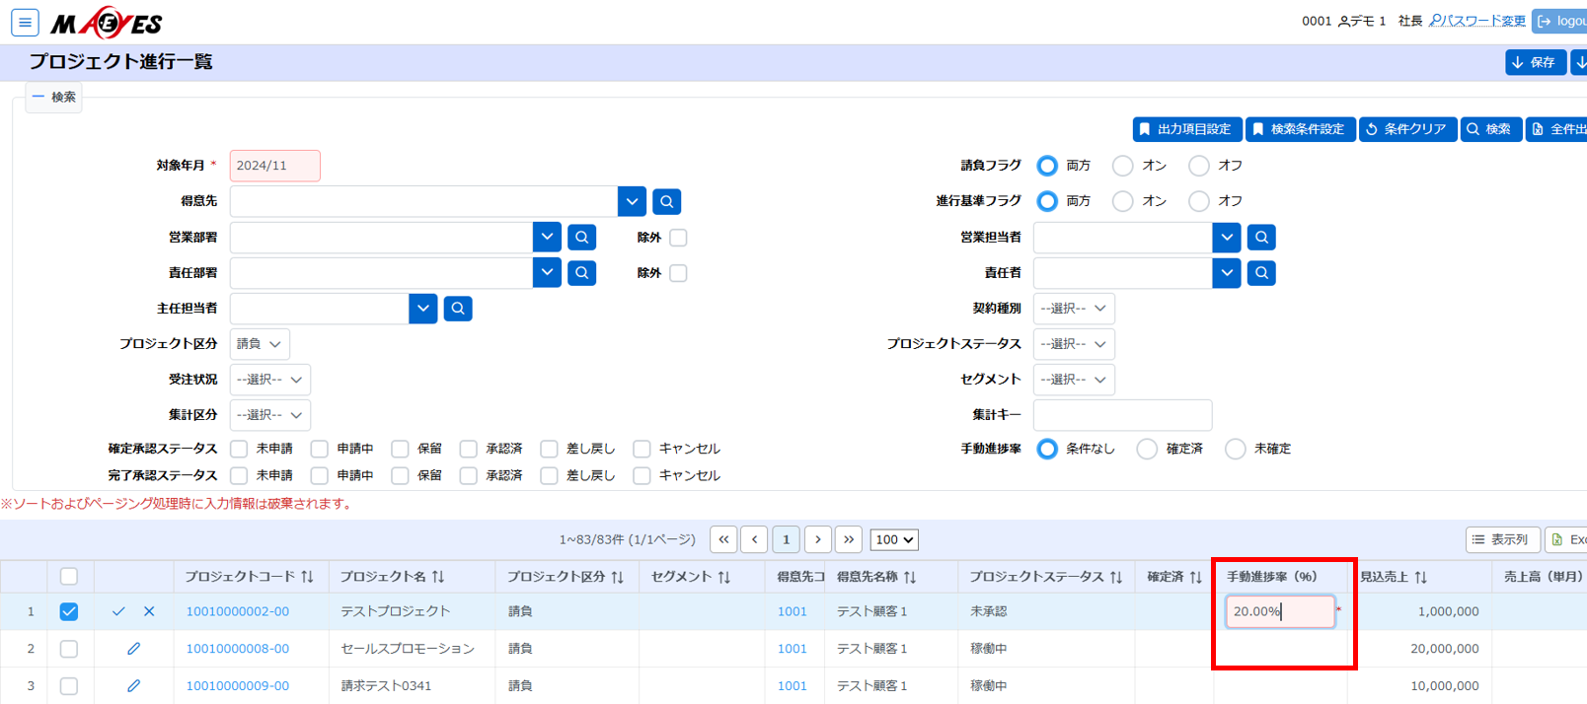Screen dimensions: 1587x704
Task: Check 完了承認ステータス 承認済 checkbox
Action: click(469, 475)
